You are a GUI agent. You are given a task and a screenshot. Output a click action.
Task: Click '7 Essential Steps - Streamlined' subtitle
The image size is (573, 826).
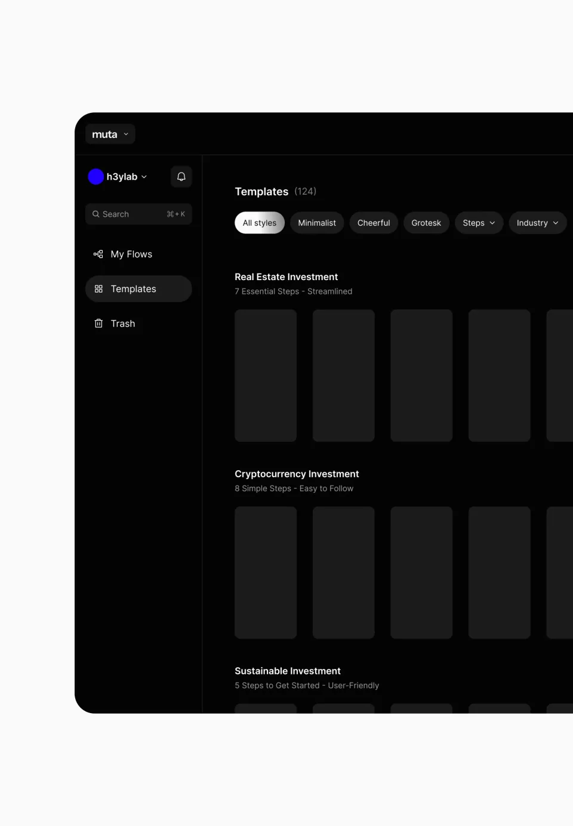[x=294, y=291]
